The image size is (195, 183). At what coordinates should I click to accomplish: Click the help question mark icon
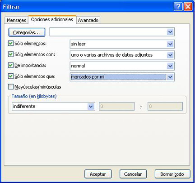coord(178,7)
